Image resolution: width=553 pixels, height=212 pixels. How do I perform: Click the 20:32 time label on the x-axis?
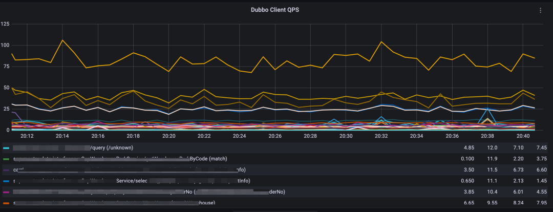click(x=381, y=136)
